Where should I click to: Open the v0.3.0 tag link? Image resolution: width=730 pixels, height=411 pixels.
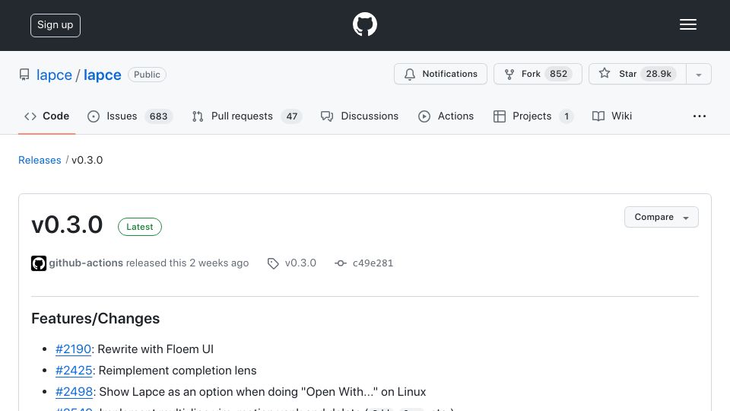(x=300, y=263)
